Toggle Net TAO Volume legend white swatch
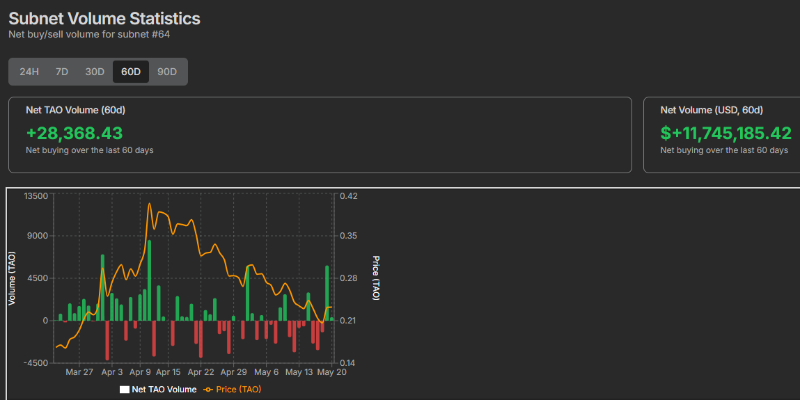Image resolution: width=800 pixels, height=400 pixels. [125, 390]
